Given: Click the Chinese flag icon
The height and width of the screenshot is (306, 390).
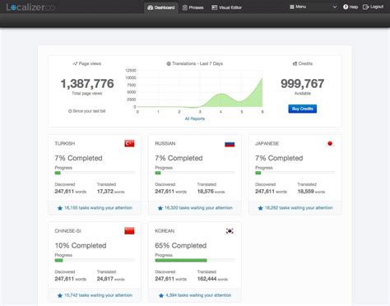Looking at the screenshot, I should coord(129,231).
